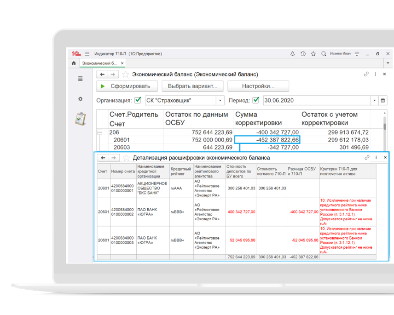Navigate forward in Детализация расшифровки window
This screenshot has height=315, width=394.
114,158
